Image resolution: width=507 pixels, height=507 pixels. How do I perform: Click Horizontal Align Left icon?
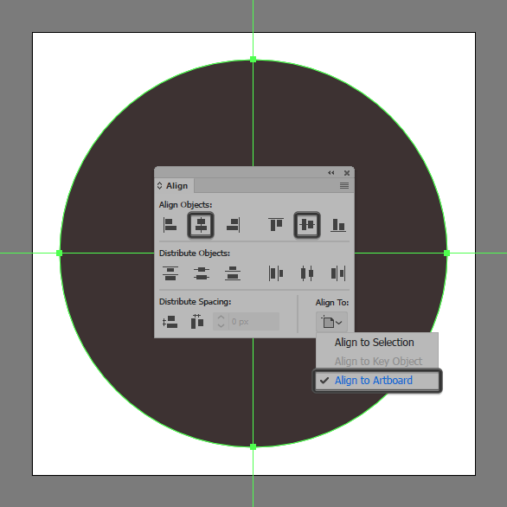click(170, 225)
